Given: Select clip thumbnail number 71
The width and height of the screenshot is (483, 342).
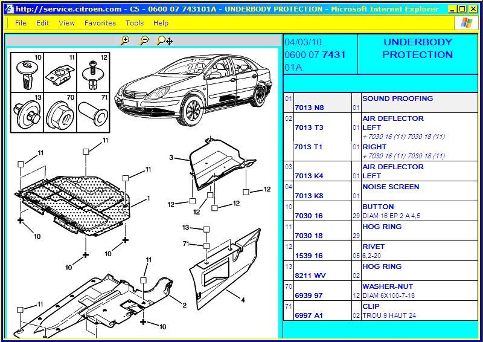Looking at the screenshot, I should [x=94, y=112].
